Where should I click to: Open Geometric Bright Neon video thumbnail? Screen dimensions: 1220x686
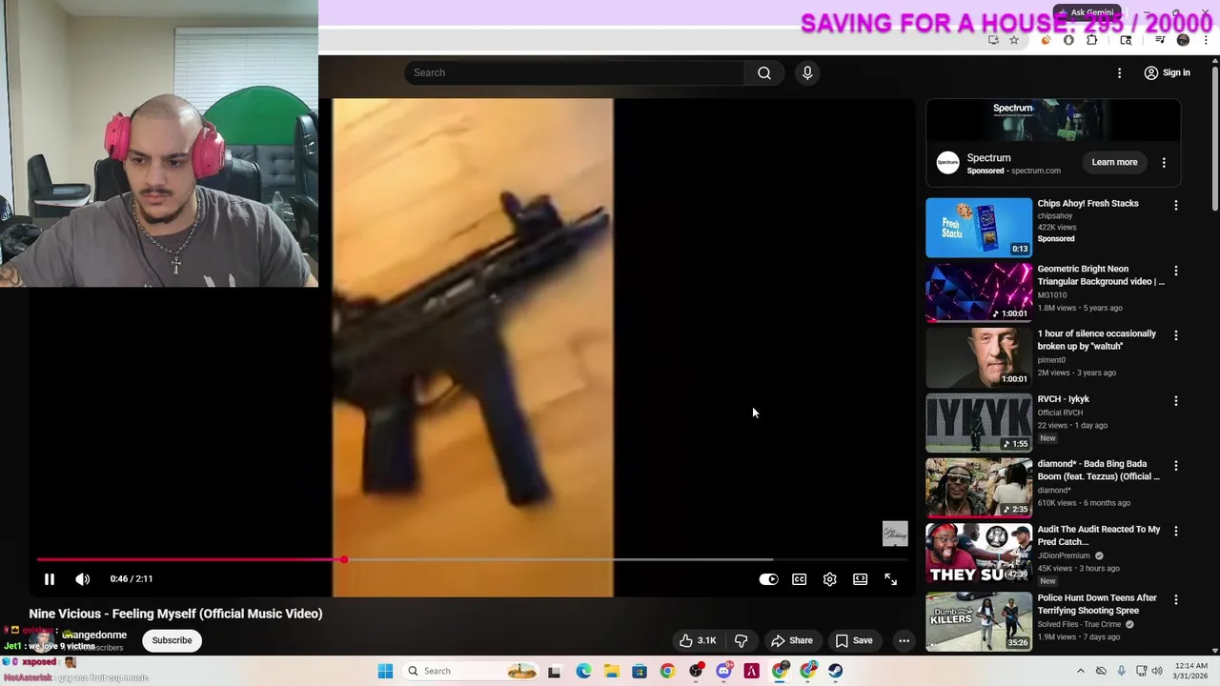(979, 293)
